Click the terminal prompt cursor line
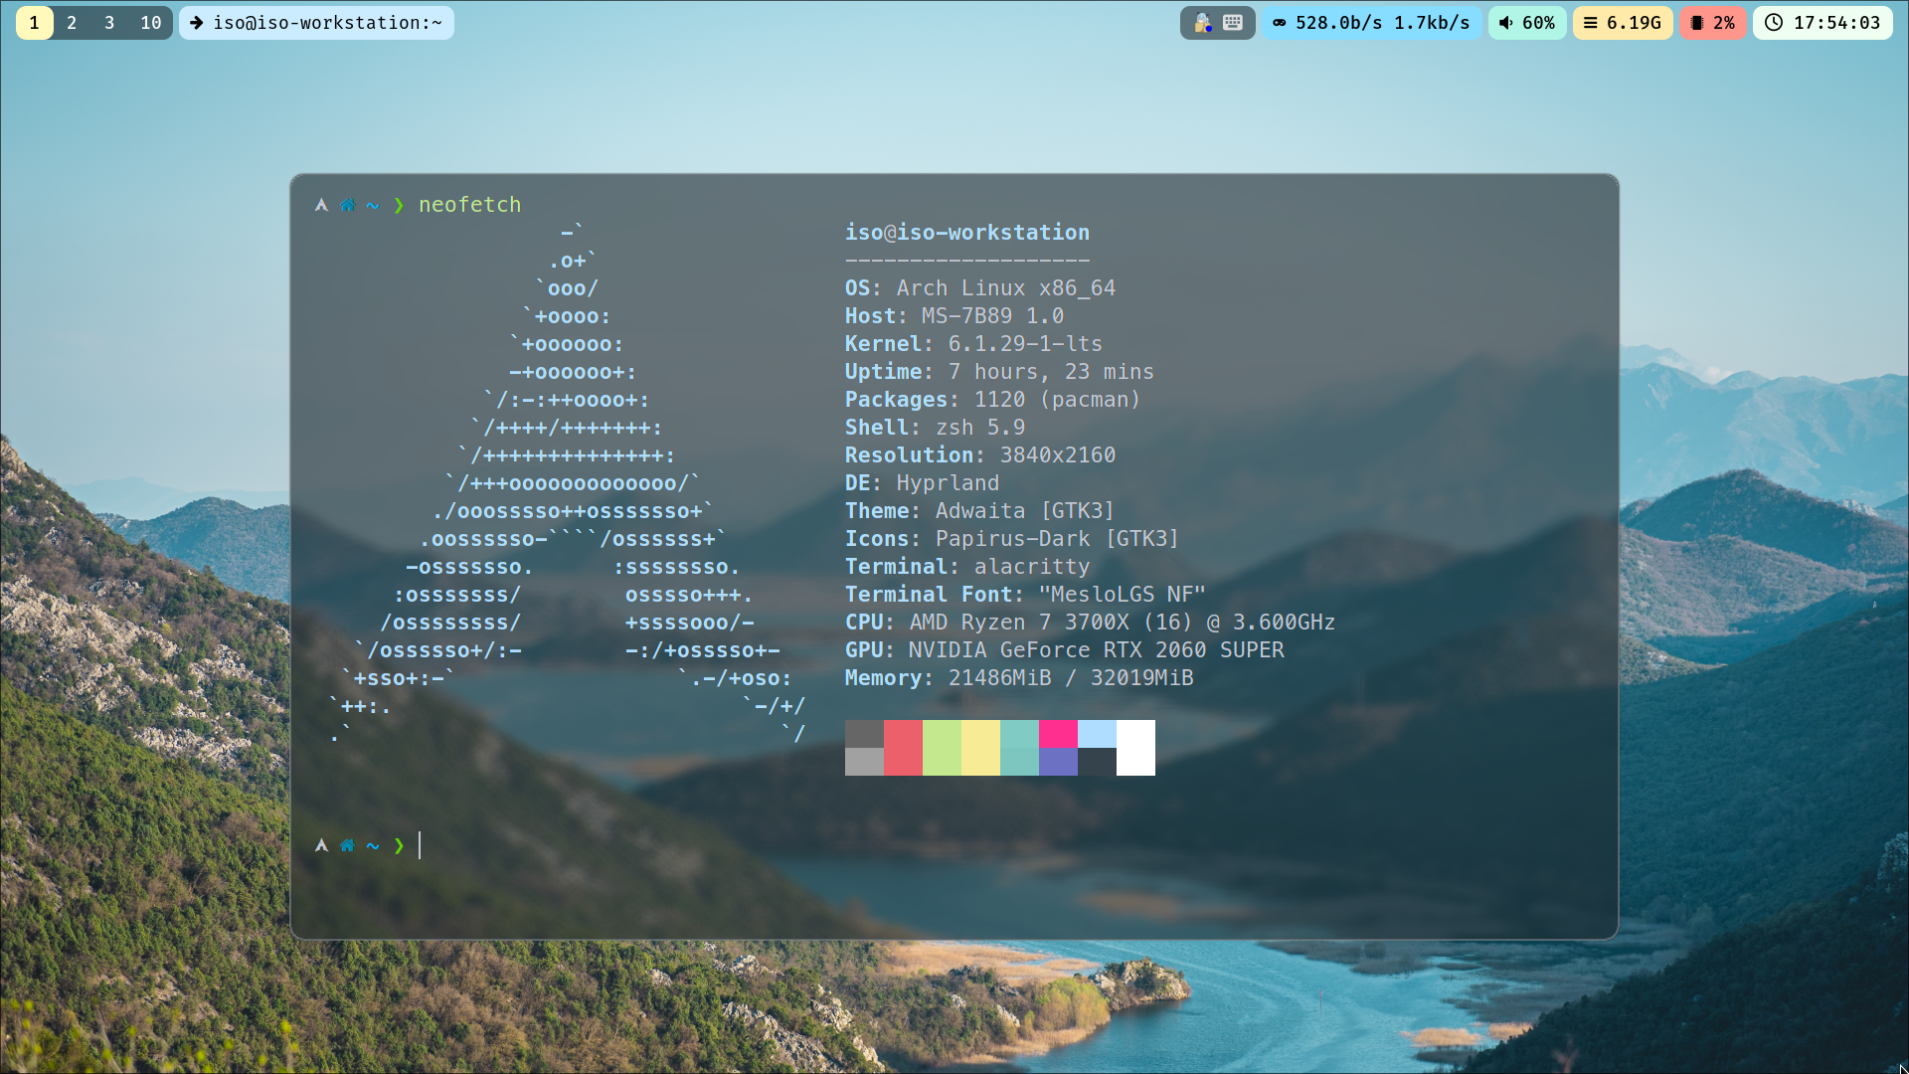The height and width of the screenshot is (1074, 1909). [x=421, y=845]
